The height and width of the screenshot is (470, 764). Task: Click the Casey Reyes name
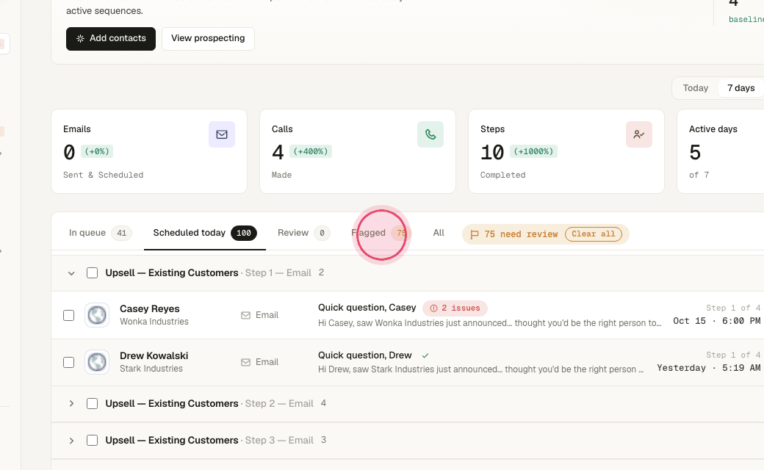(x=150, y=308)
